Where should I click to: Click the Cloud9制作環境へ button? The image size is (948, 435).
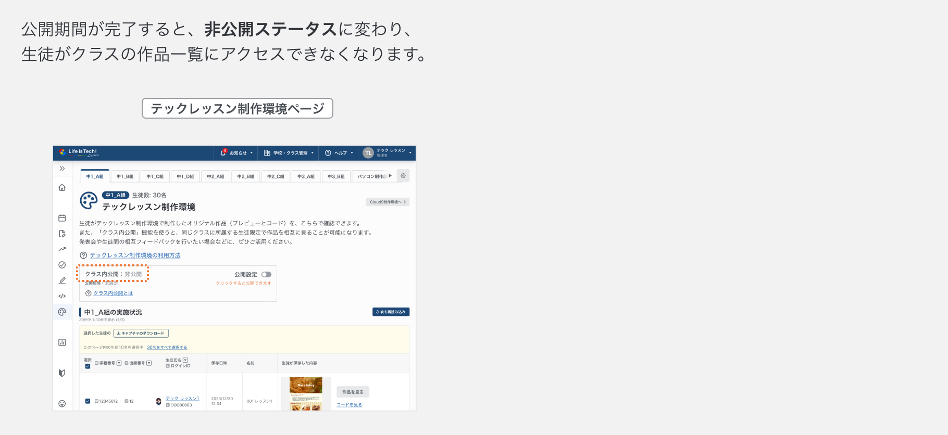(388, 202)
